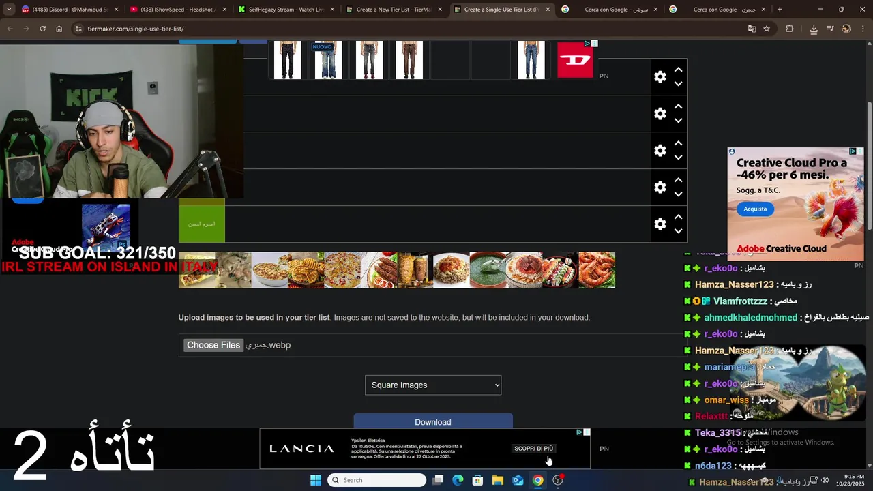Launch Microsoft Edge from taskbar
This screenshot has height=491, width=873.
(x=458, y=480)
